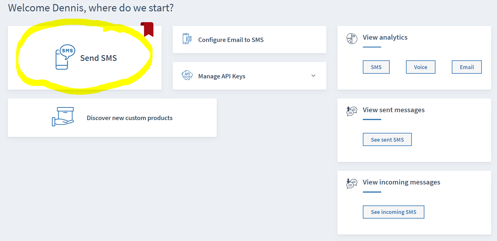Image resolution: width=497 pixels, height=241 pixels.
Task: Click the incoming messages chat icon
Action: (352, 183)
